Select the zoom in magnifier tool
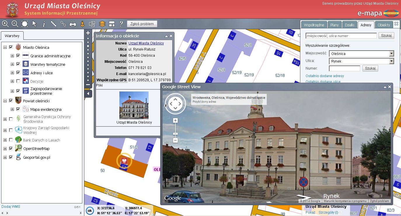Screen dimensions: 401x216 click(x=5, y=24)
